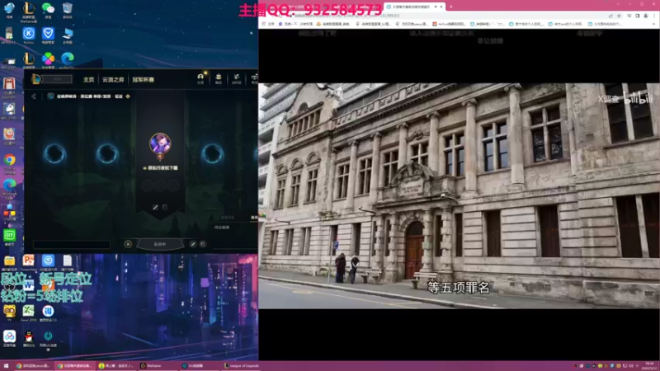Click the queue status button in lobby
This screenshot has width=660, height=371.
(x=160, y=244)
